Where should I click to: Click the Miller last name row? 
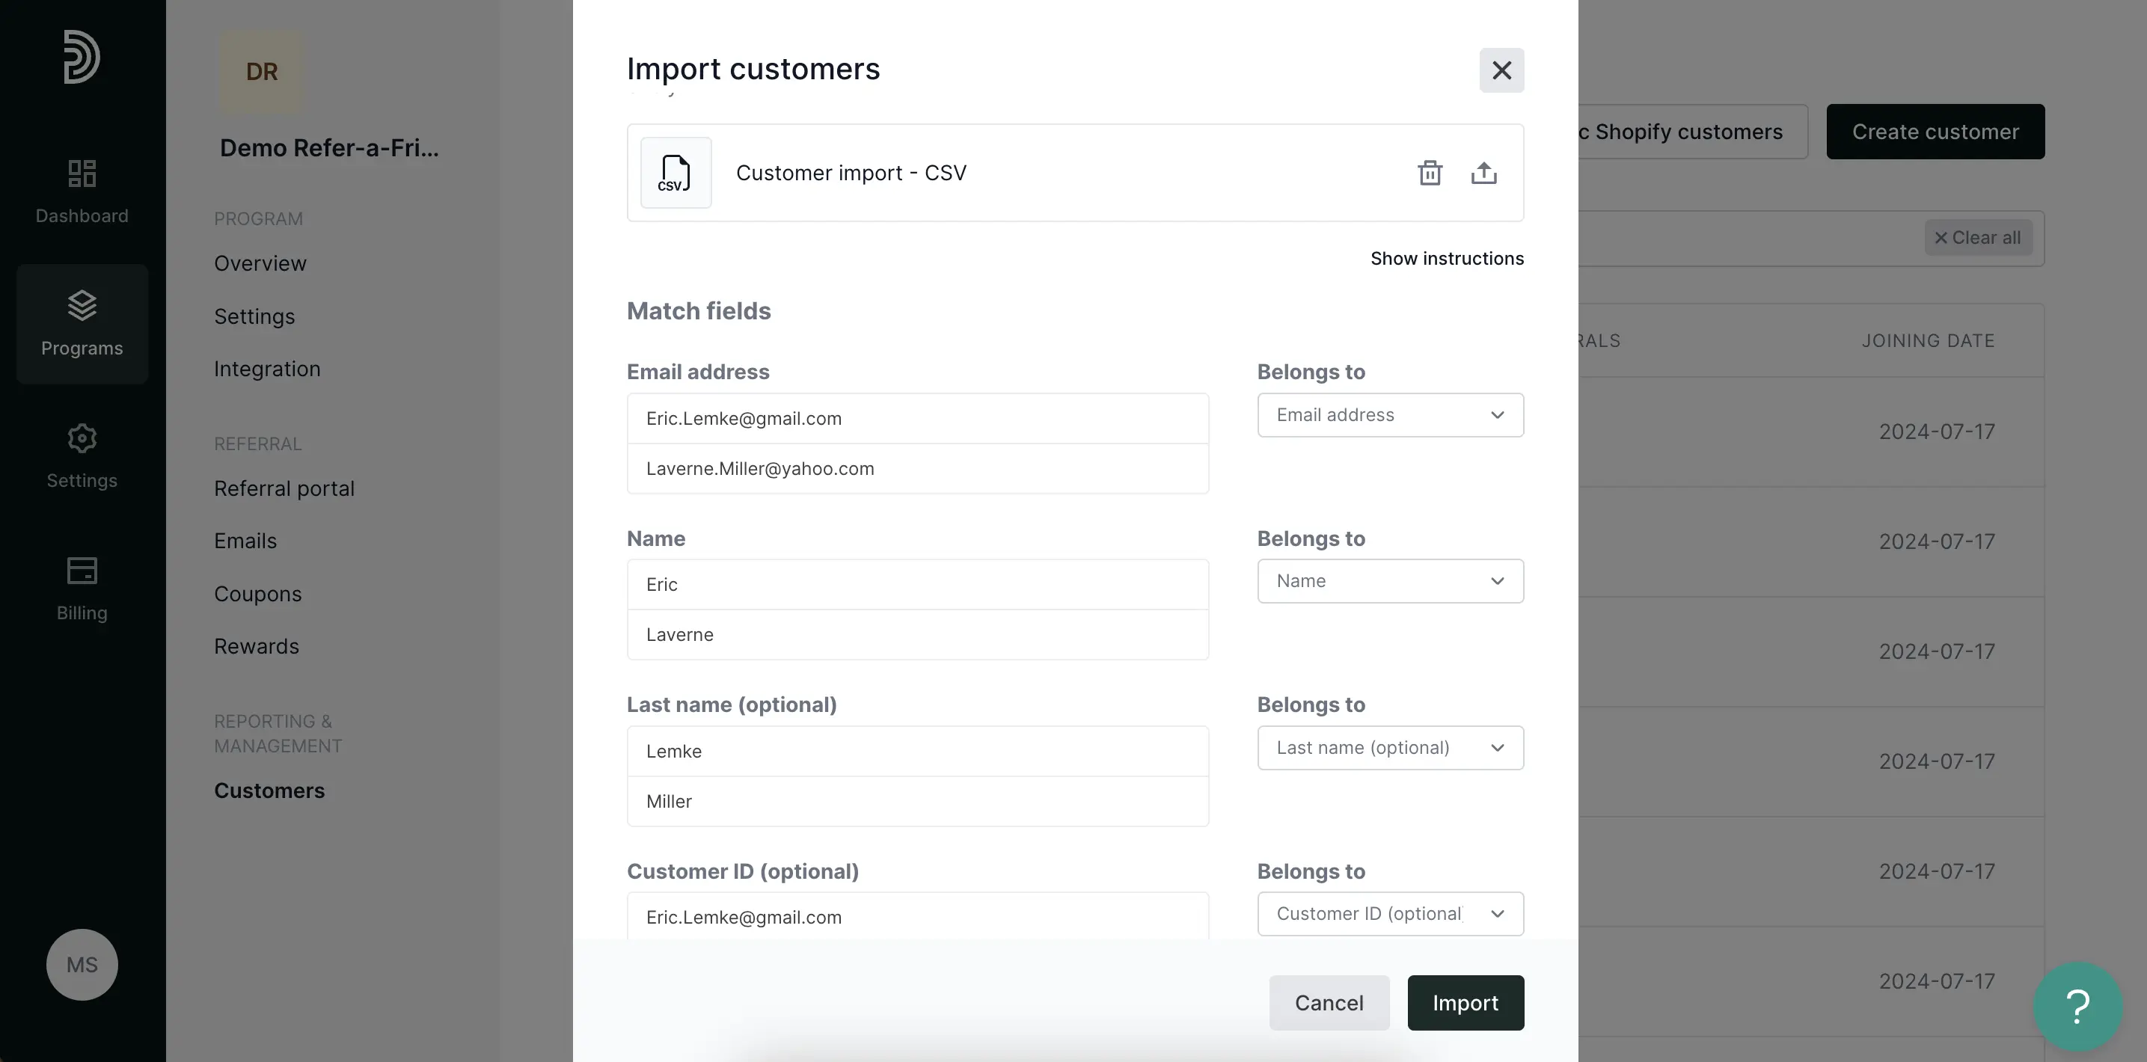tap(917, 800)
